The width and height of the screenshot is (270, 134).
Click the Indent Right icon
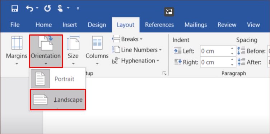[x=178, y=62]
